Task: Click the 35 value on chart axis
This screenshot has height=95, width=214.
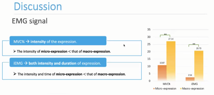Action: (x=149, y=30)
